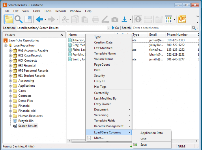
Task: Click the Alberson document icon
Action: pyautogui.click(x=70, y=40)
